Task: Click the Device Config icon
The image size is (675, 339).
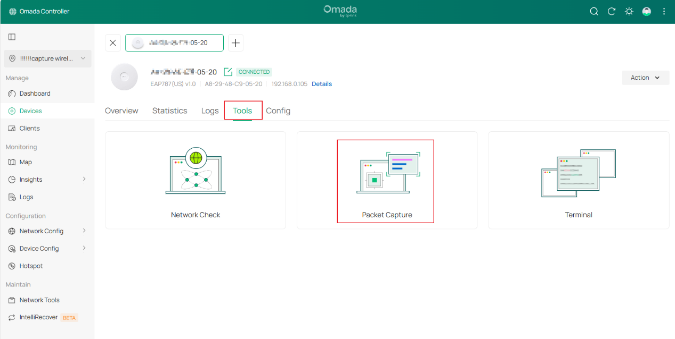Action: coord(12,249)
